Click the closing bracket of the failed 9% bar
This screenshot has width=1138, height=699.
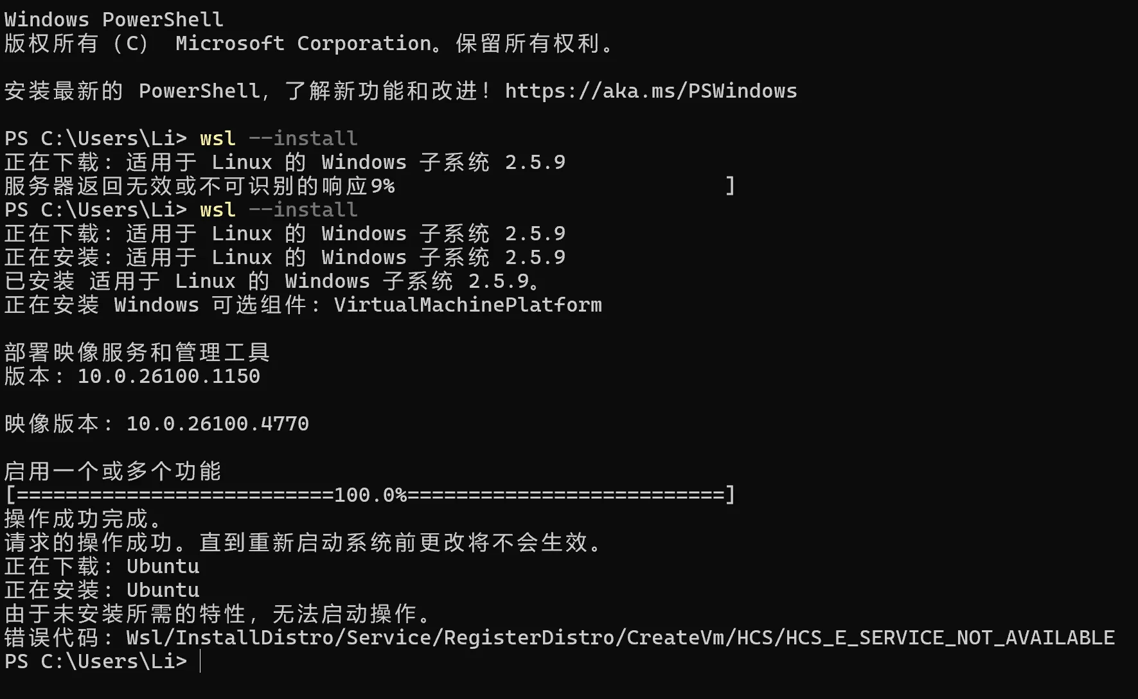[x=730, y=186]
